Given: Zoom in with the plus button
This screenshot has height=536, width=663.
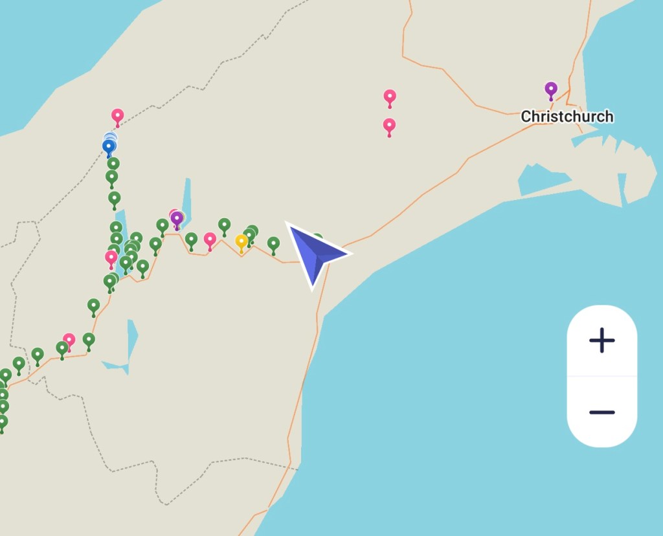Looking at the screenshot, I should tap(601, 341).
